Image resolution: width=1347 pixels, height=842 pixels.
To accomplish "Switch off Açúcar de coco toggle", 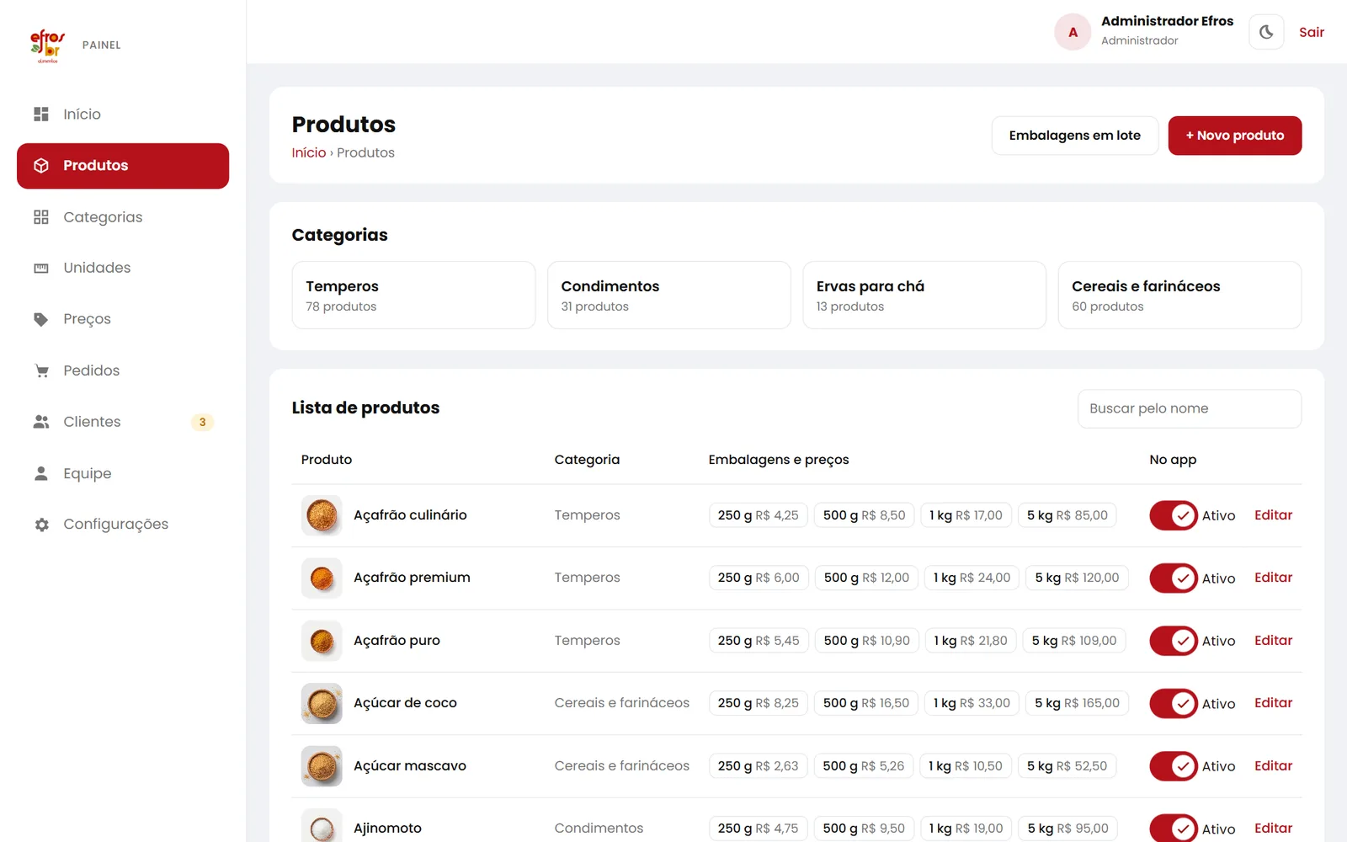I will click(x=1174, y=703).
